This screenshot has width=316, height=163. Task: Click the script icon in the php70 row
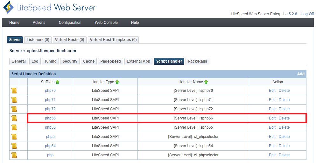[x=14, y=91]
